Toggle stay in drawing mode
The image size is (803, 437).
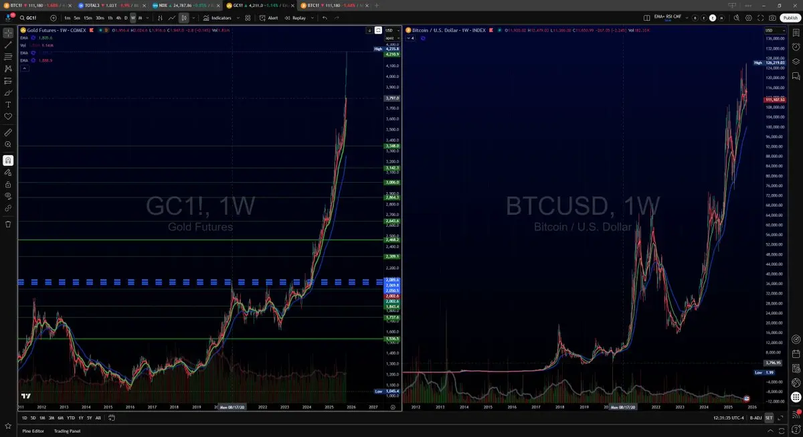[x=8, y=172]
